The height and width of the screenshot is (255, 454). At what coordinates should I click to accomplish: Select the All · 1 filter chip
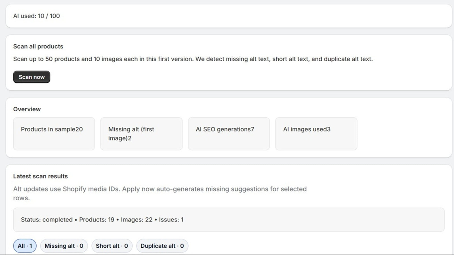pos(25,246)
